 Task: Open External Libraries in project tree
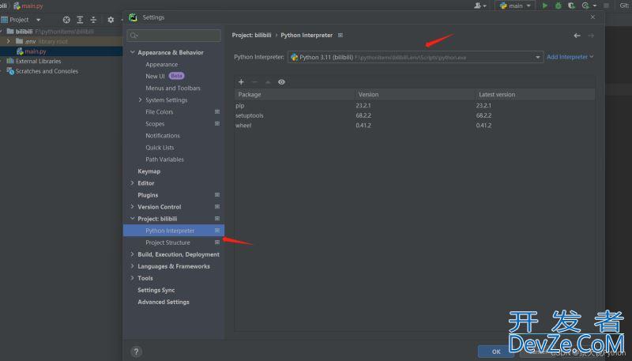tap(38, 62)
